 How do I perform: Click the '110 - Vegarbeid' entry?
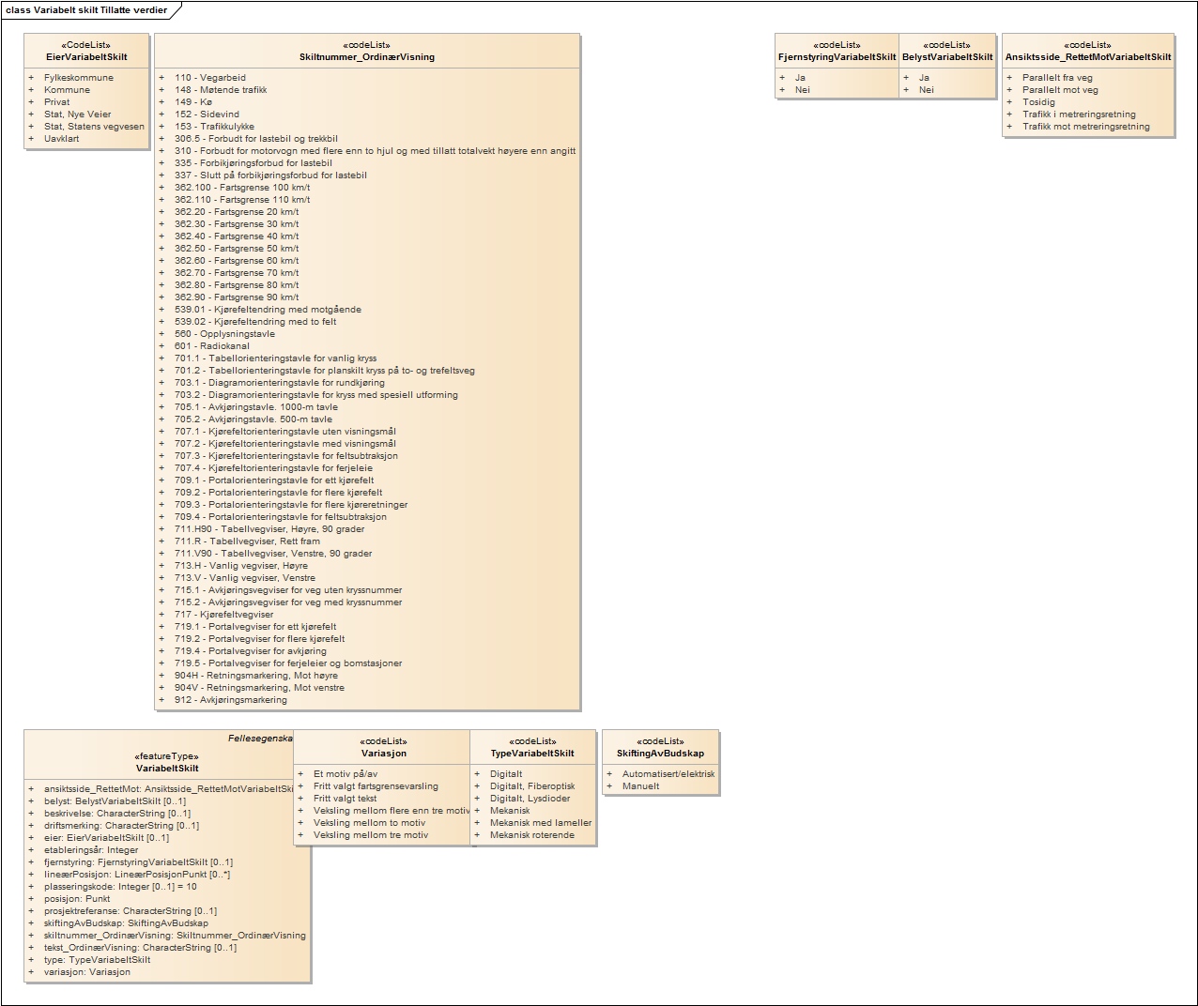tap(209, 78)
